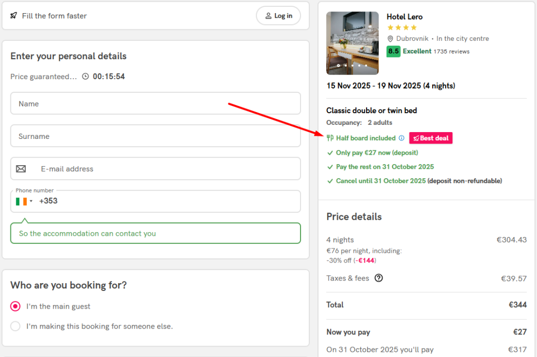537x357 pixels.
Task: Click the 8.5 rating score badge
Action: (393, 51)
